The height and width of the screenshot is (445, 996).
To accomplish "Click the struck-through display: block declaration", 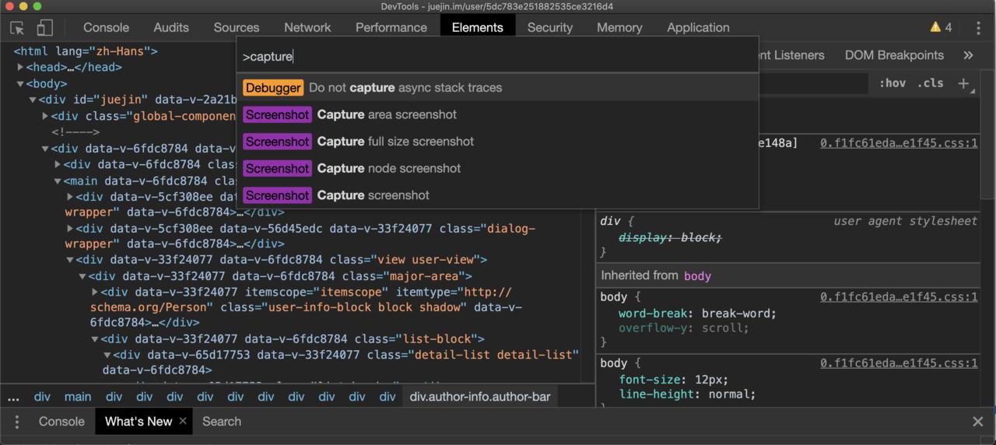I will (x=671, y=237).
